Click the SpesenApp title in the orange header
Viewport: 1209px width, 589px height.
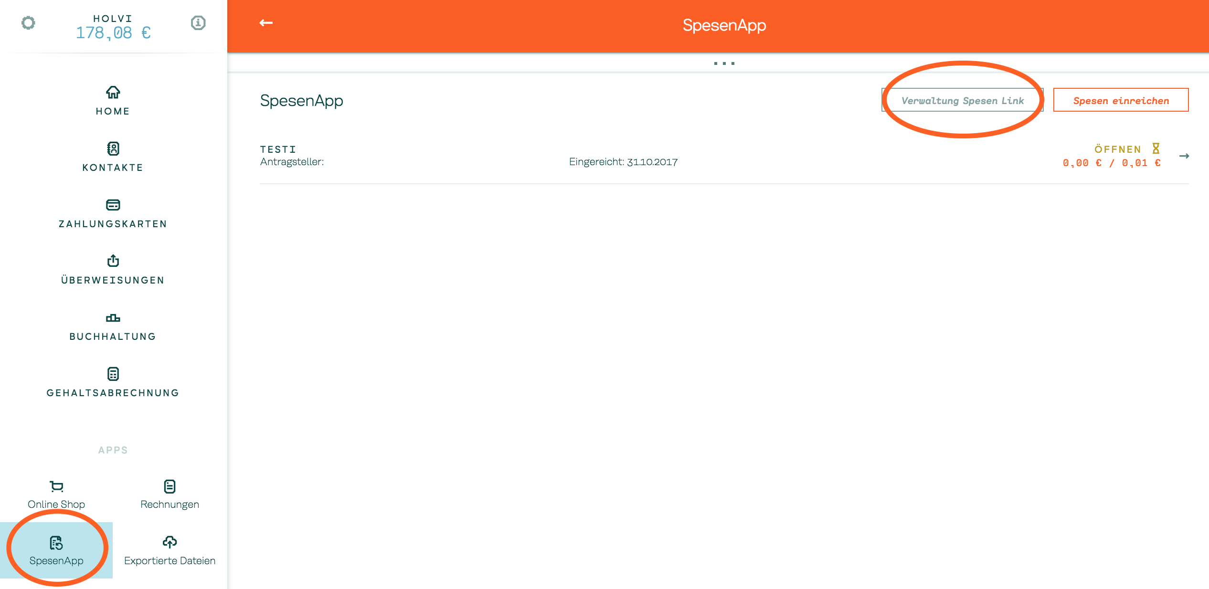(724, 25)
